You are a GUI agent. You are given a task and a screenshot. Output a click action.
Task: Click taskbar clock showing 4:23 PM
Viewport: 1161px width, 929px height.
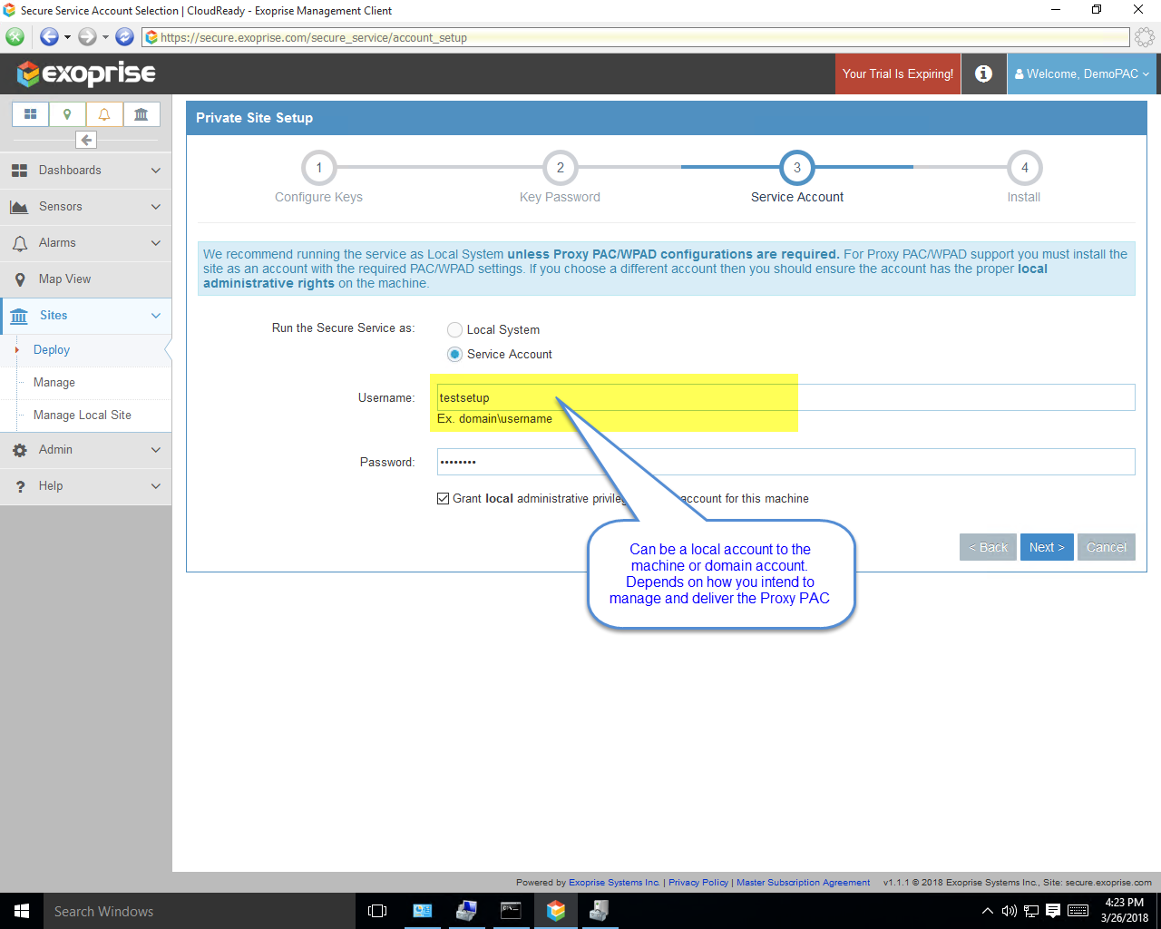pos(1125,910)
